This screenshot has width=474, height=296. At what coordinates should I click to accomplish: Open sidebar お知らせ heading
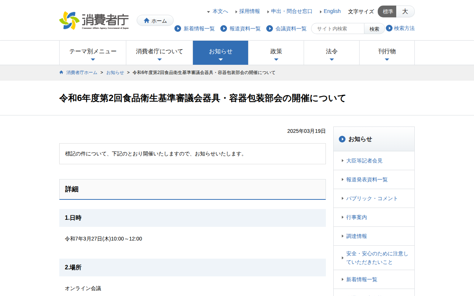[374, 139]
